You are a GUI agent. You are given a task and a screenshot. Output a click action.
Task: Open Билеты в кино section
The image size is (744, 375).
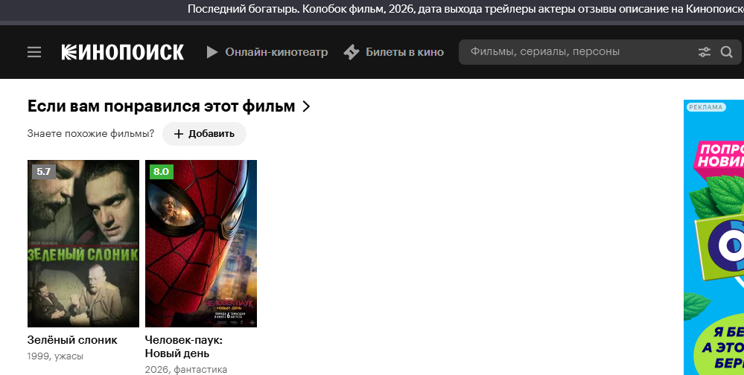point(404,52)
